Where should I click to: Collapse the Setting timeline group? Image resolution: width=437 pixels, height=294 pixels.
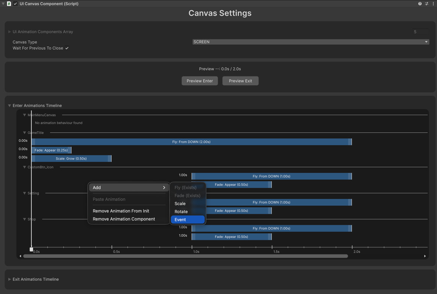point(25,193)
